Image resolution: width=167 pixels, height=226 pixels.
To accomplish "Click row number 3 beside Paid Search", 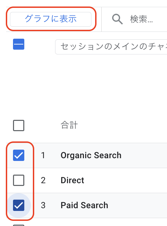I will coord(43,205).
